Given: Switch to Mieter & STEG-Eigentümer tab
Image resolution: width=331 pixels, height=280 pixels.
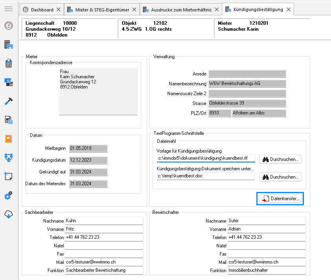Looking at the screenshot, I should click(x=102, y=10).
